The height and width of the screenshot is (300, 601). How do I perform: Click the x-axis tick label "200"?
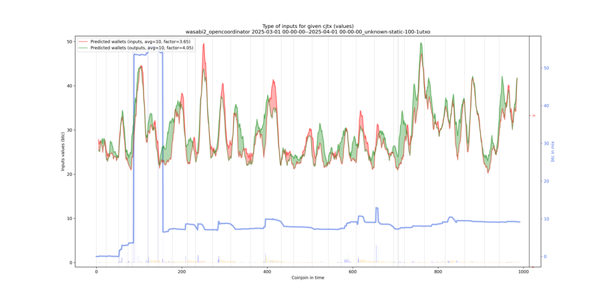[182, 272]
